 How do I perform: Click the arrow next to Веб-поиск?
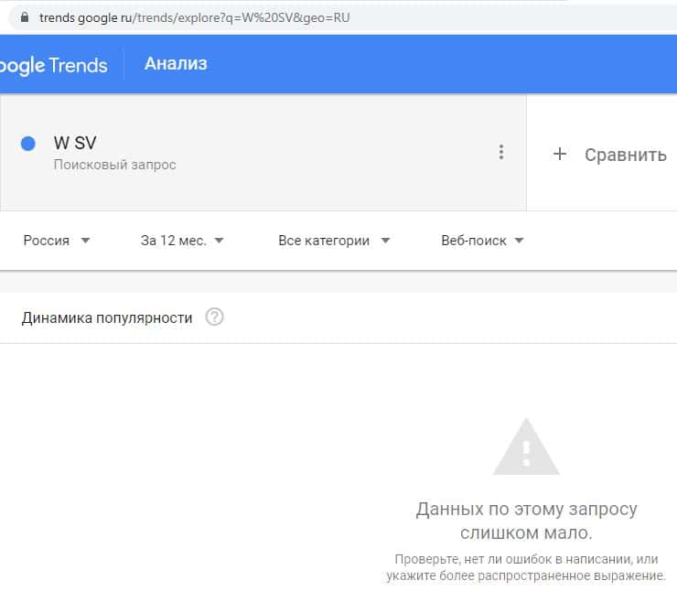[x=520, y=241]
